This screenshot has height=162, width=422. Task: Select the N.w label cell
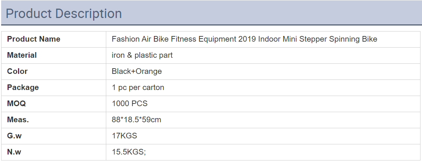point(54,152)
